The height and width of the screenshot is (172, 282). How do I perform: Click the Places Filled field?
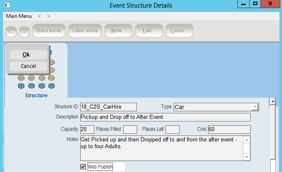point(130,130)
